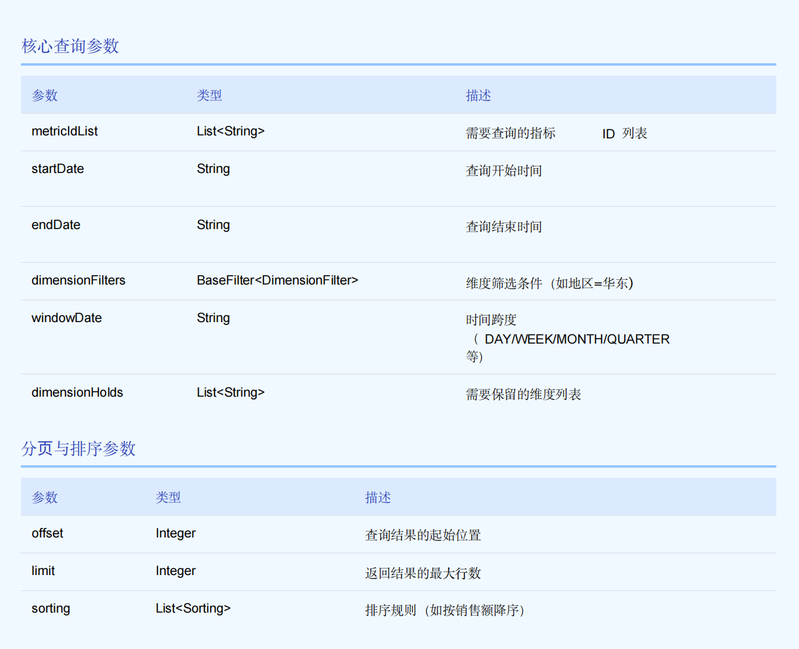The height and width of the screenshot is (649, 799).
Task: Click the 分页与排序参数 section heading
Action: tap(79, 449)
